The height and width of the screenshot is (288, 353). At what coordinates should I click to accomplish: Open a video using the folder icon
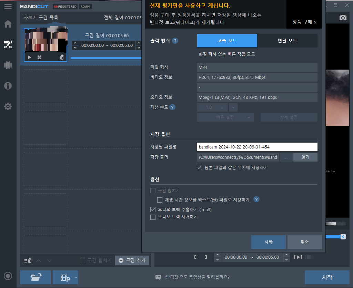pos(35,277)
